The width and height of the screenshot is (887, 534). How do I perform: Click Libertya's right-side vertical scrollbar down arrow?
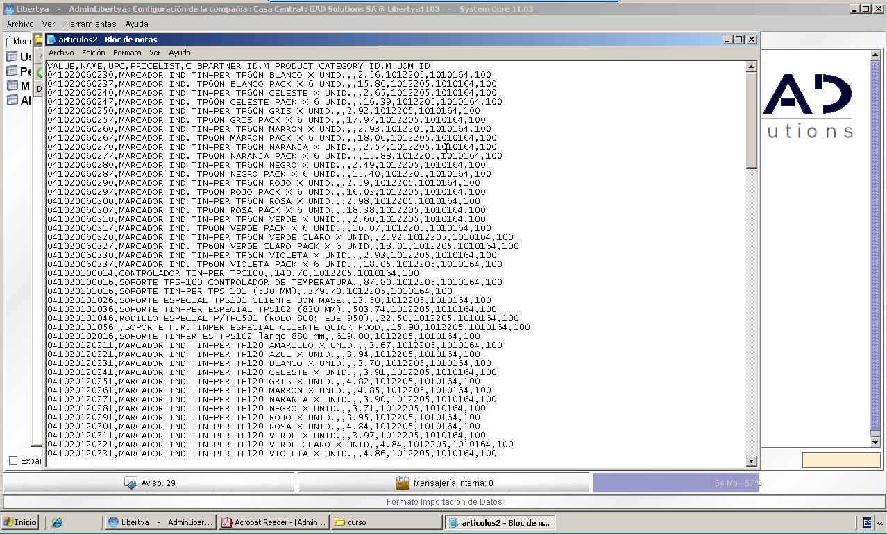(x=876, y=442)
